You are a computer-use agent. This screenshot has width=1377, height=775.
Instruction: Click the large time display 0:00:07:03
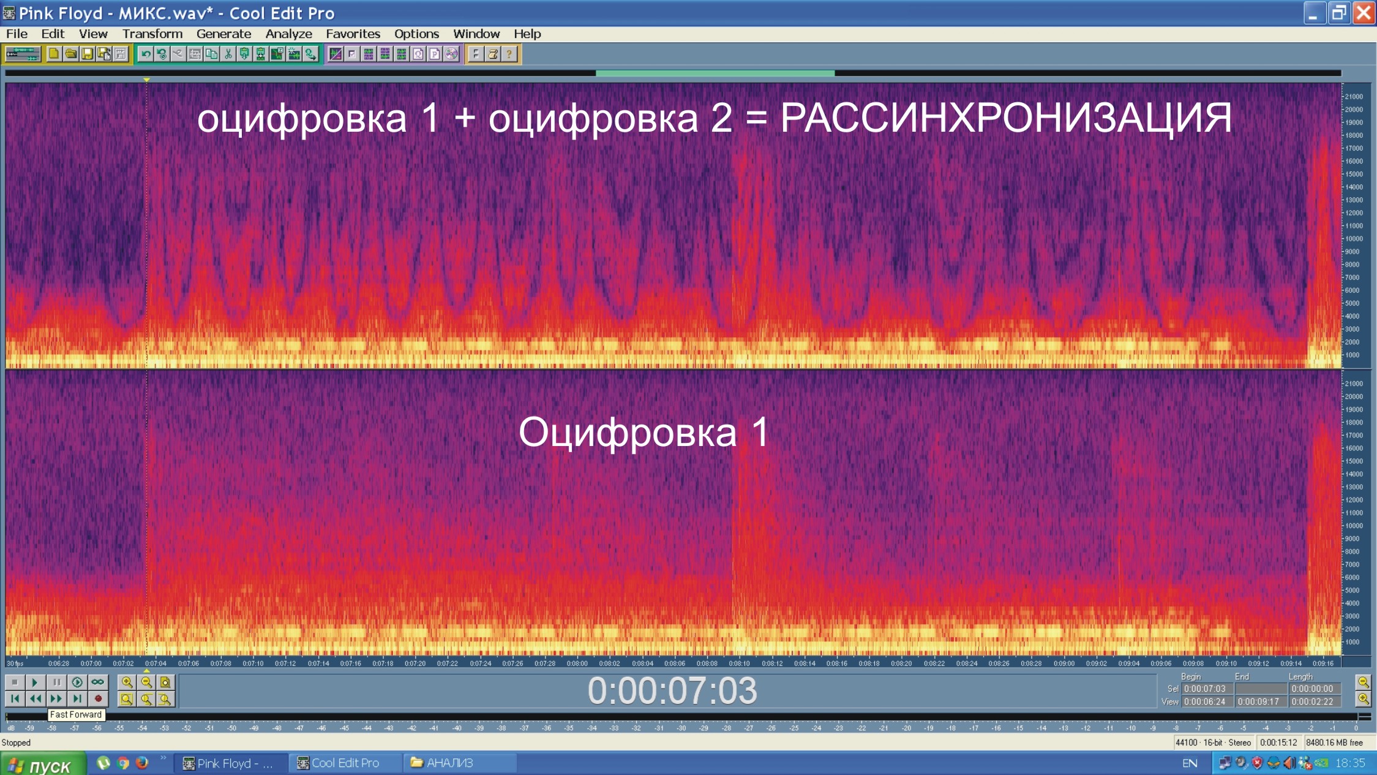[672, 690]
